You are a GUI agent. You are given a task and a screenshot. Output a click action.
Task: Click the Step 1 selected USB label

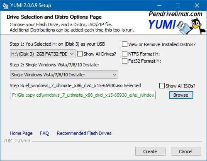[x=57, y=44]
